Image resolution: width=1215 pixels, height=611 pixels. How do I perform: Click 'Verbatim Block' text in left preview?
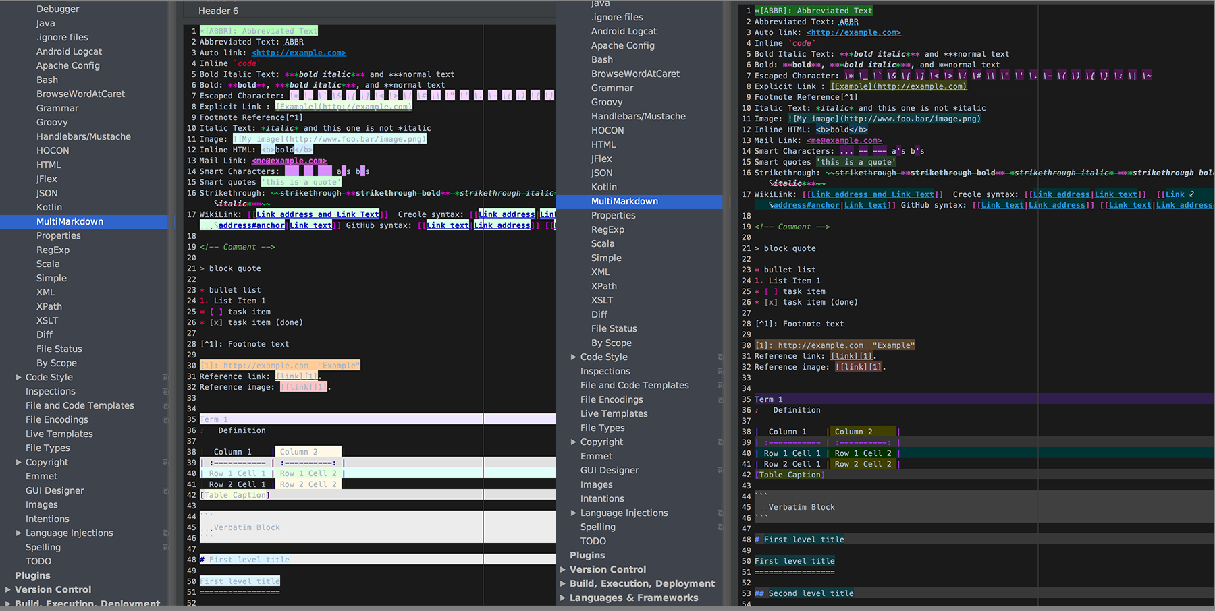pos(246,527)
